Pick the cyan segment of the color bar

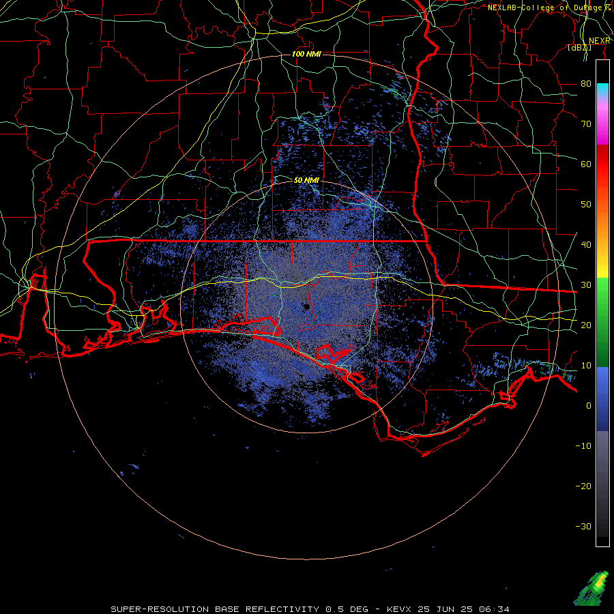(602, 90)
